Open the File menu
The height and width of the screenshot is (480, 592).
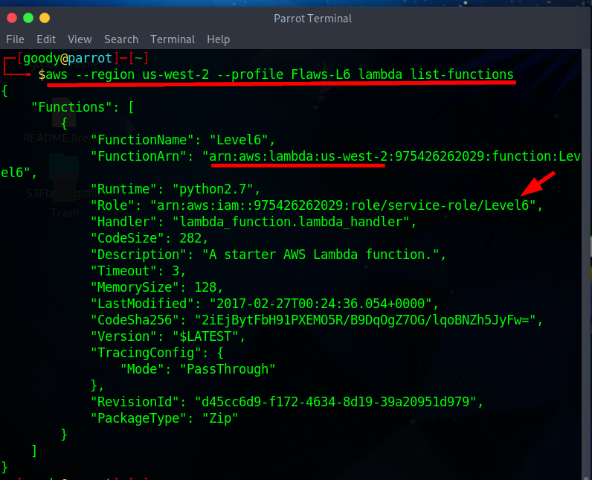15,39
